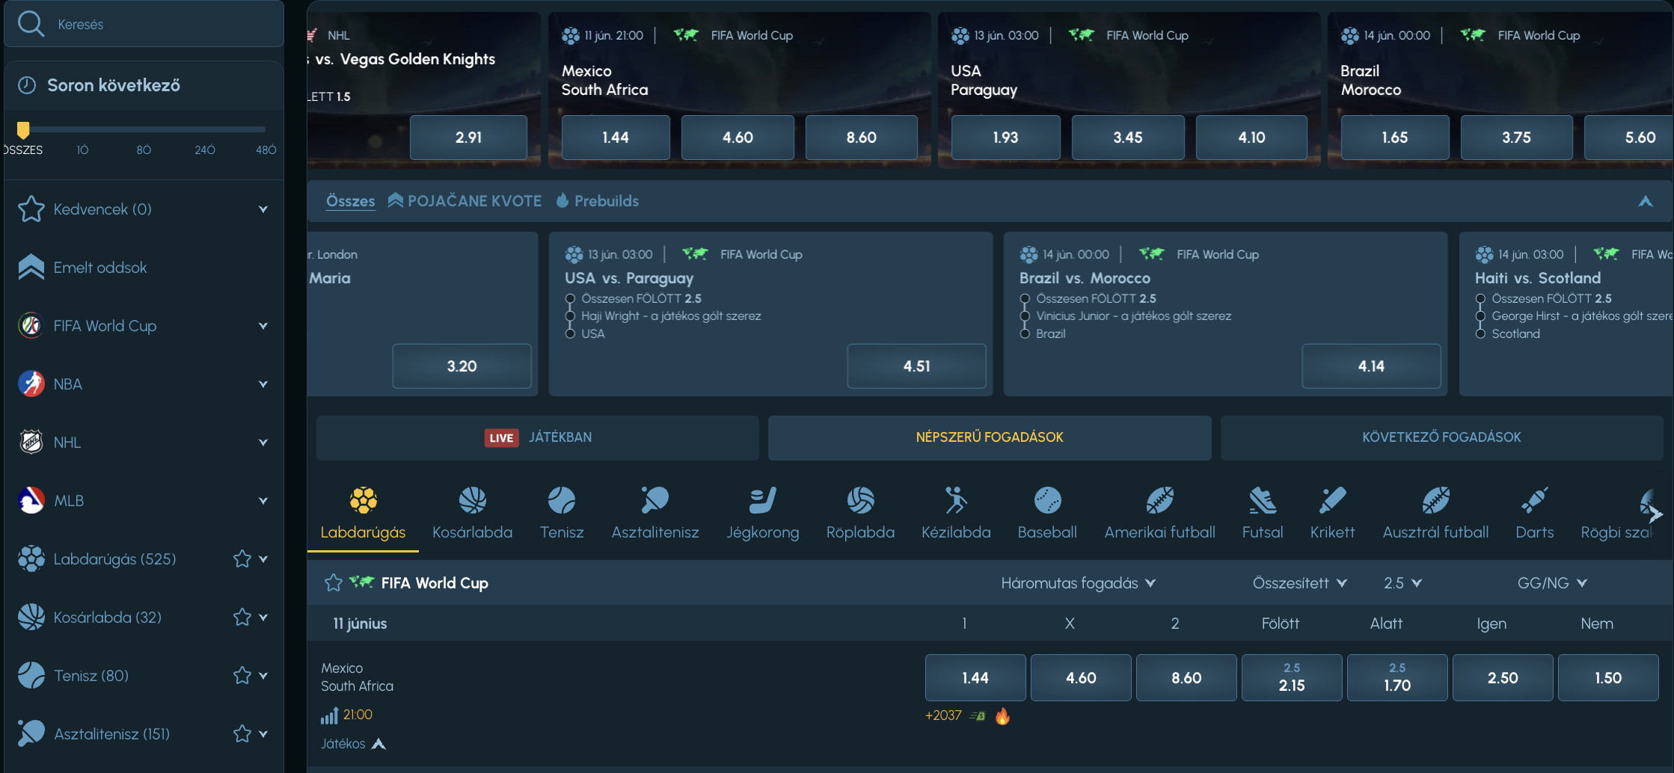Show the fire hot-bets icon under Mexico match
The image size is (1674, 773).
click(x=1002, y=715)
